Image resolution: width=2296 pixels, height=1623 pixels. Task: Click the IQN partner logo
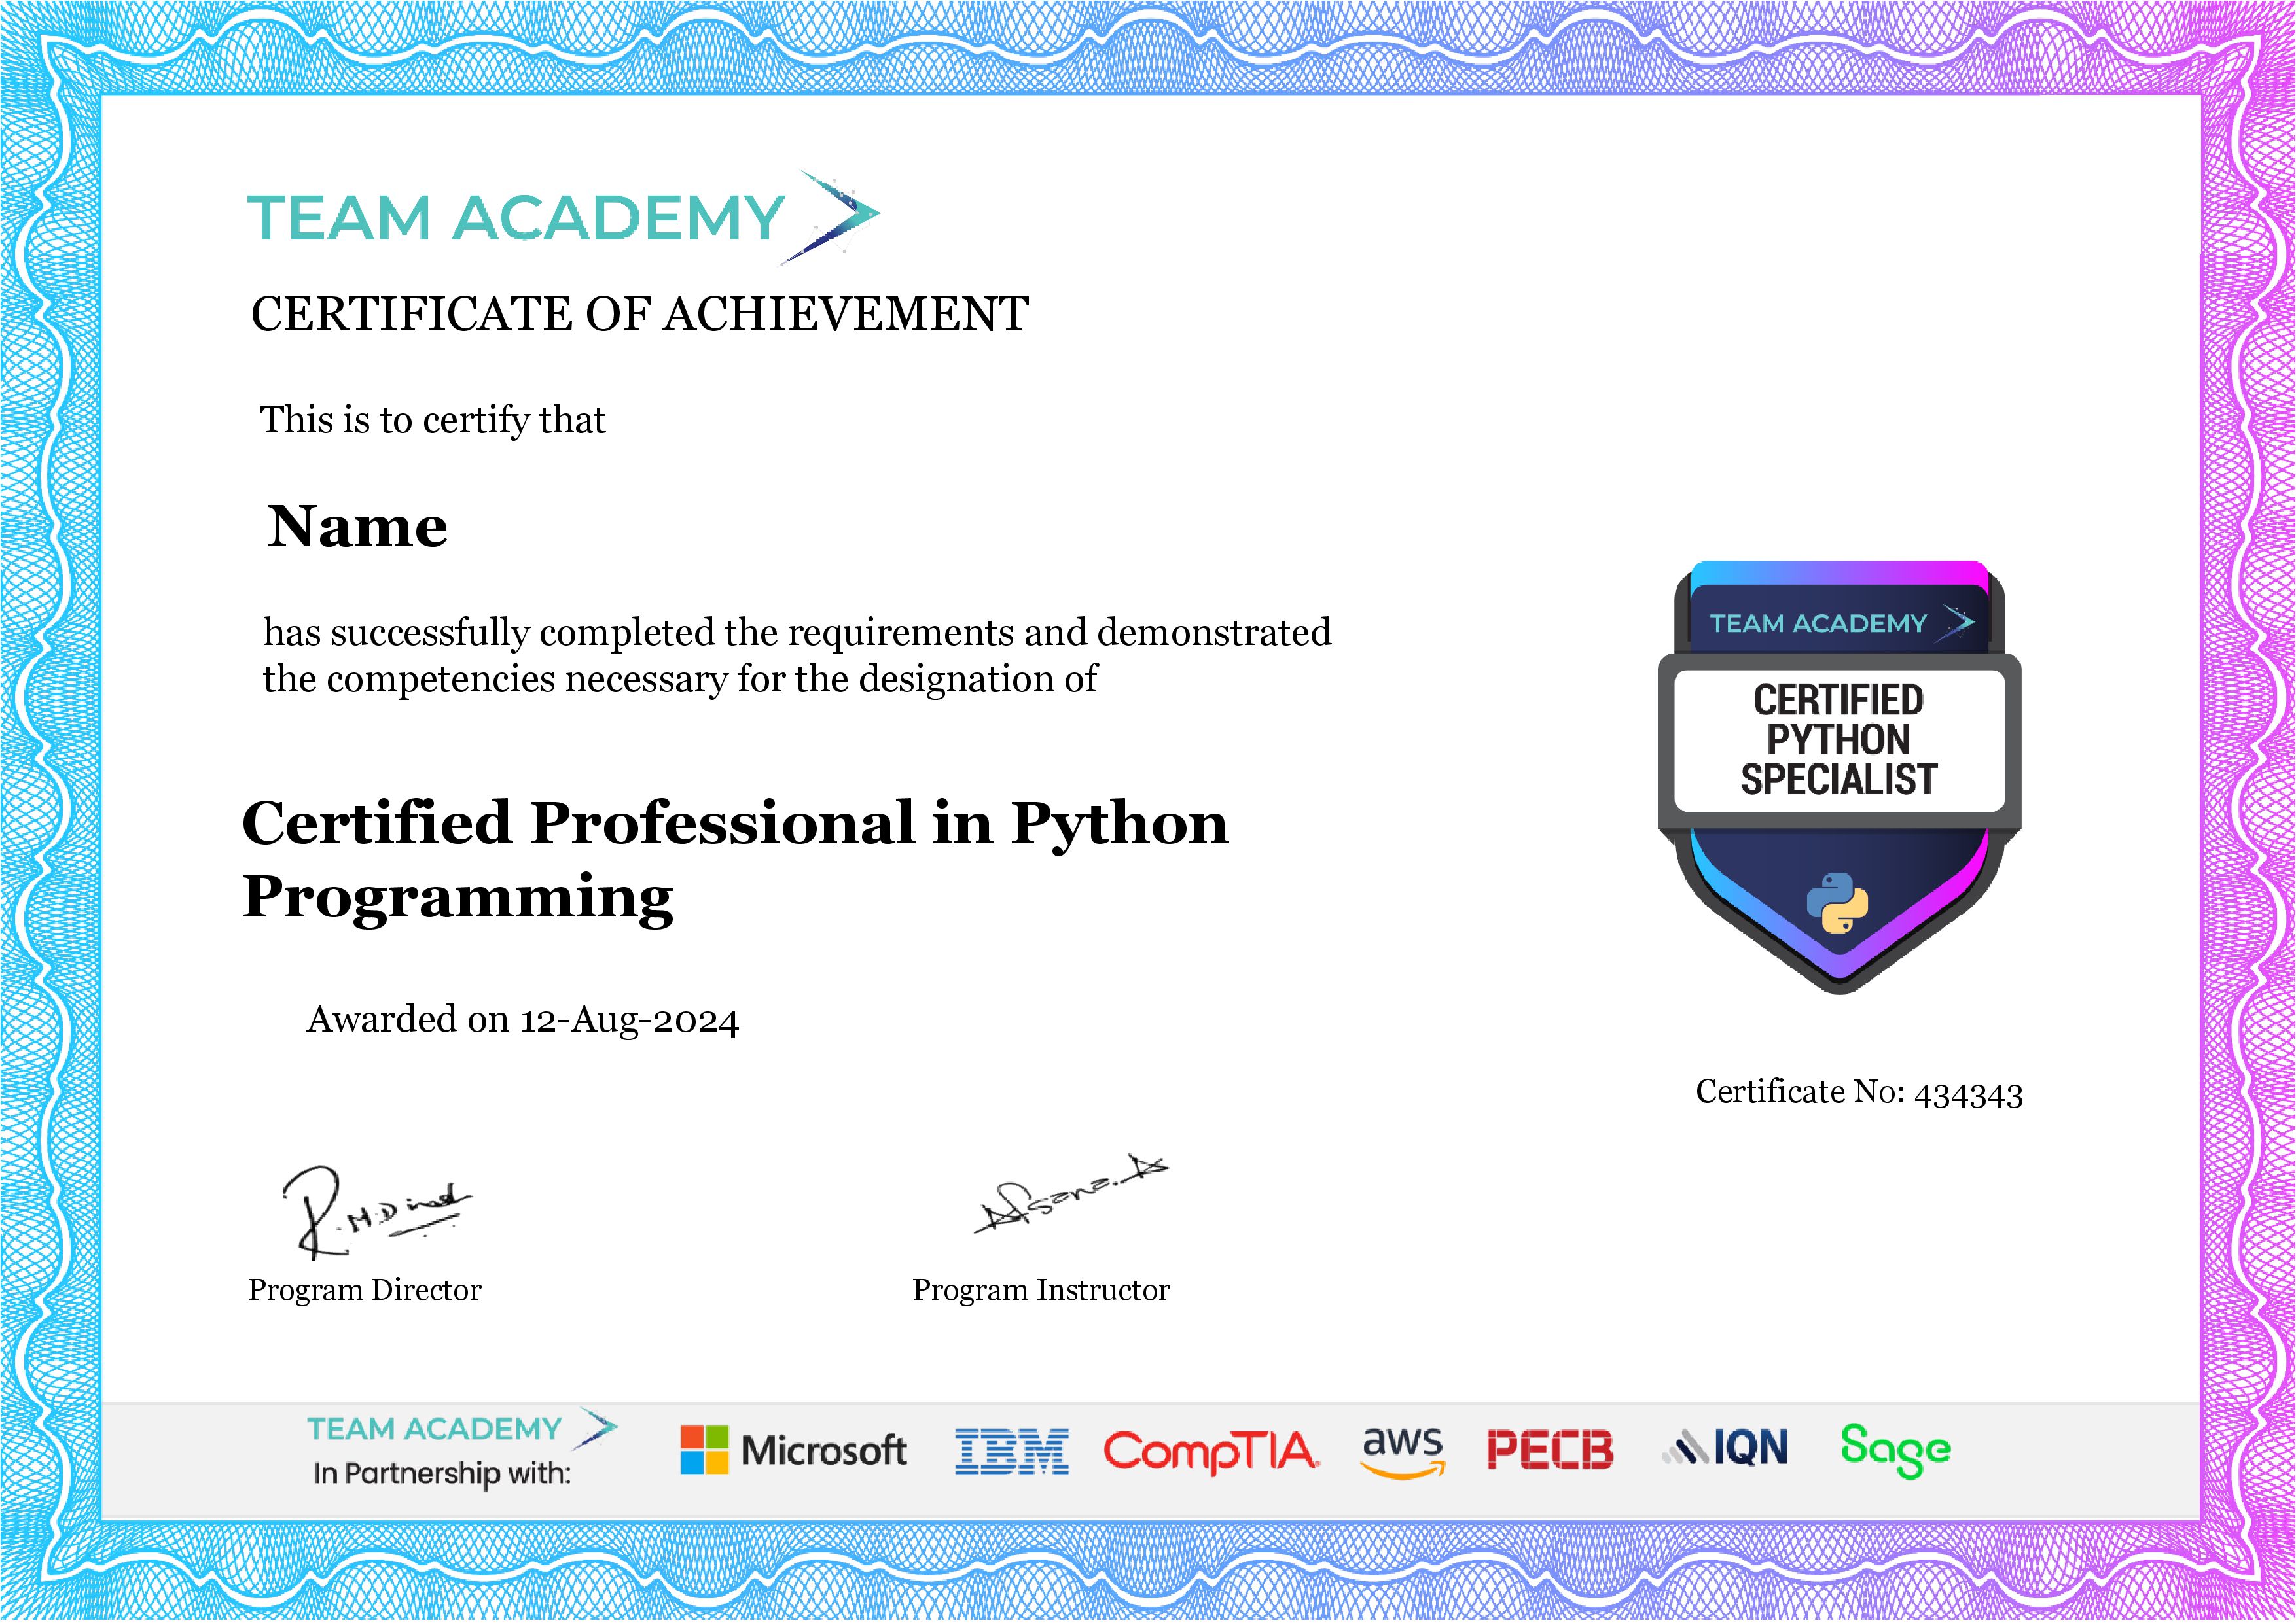pyautogui.click(x=1725, y=1447)
